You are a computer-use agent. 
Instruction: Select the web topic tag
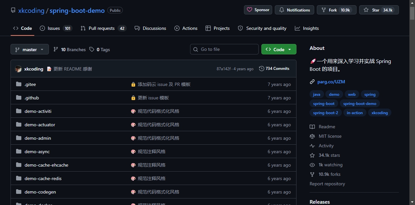(352, 94)
